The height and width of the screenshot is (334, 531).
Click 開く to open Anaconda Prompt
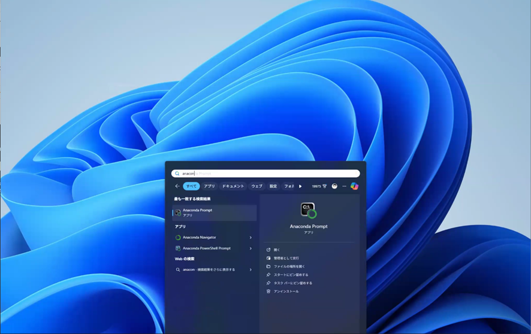pyautogui.click(x=277, y=250)
